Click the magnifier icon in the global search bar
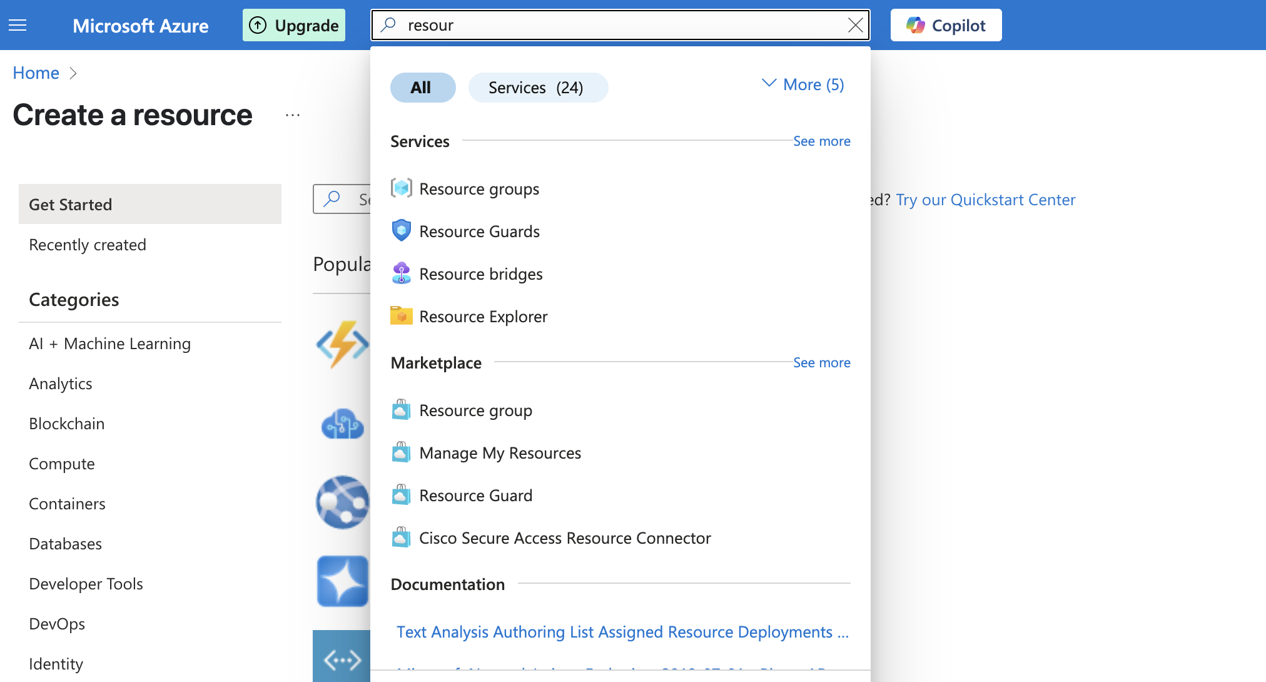The width and height of the screenshot is (1266, 682). pyautogui.click(x=388, y=25)
